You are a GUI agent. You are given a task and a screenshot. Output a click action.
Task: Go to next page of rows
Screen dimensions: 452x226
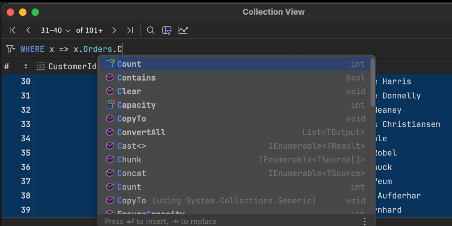114,31
